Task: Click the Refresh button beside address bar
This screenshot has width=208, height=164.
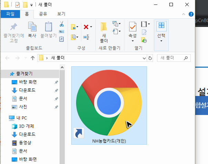Action: [x=150, y=58]
